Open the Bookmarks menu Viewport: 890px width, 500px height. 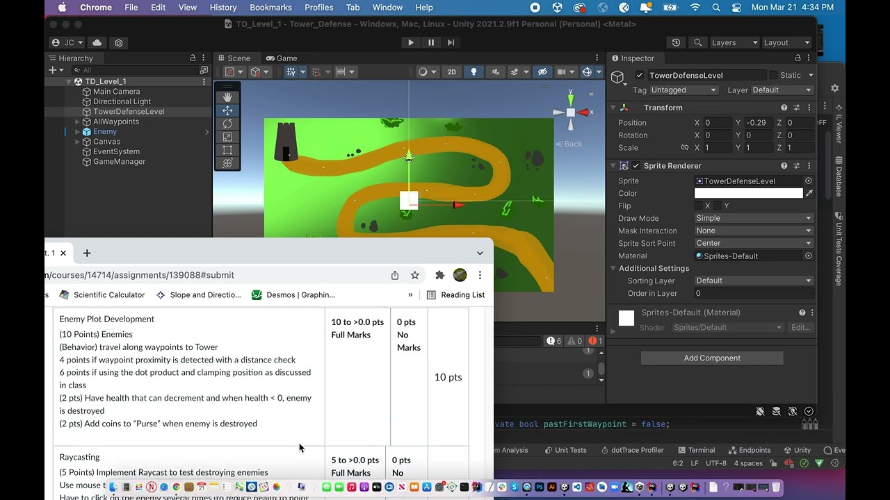click(270, 8)
